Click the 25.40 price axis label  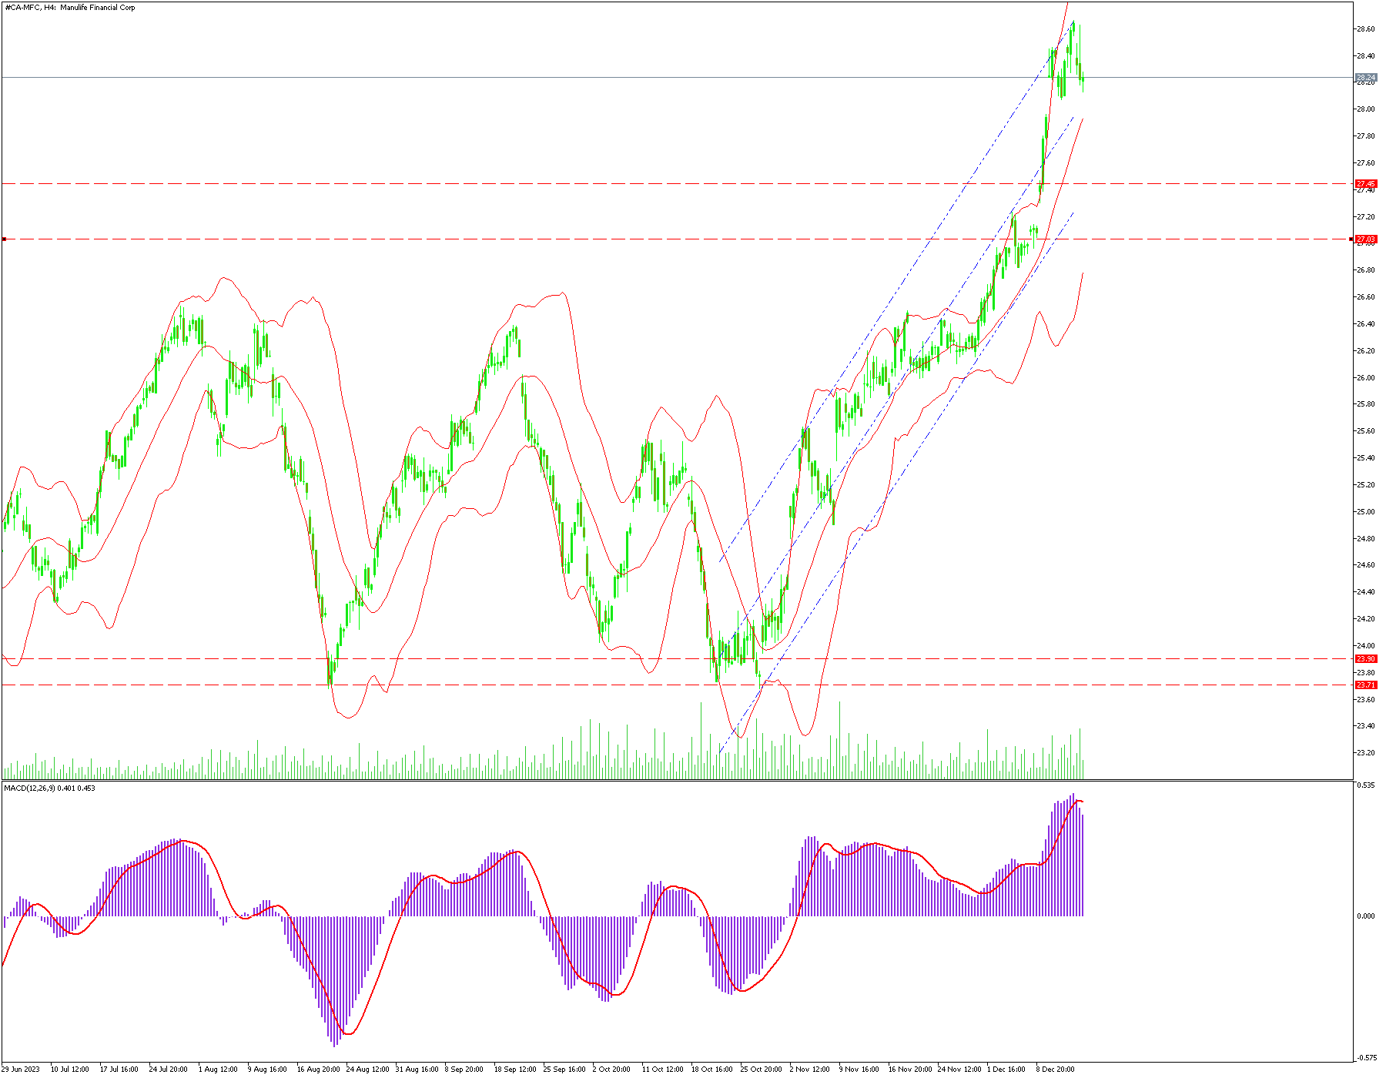click(x=1366, y=458)
